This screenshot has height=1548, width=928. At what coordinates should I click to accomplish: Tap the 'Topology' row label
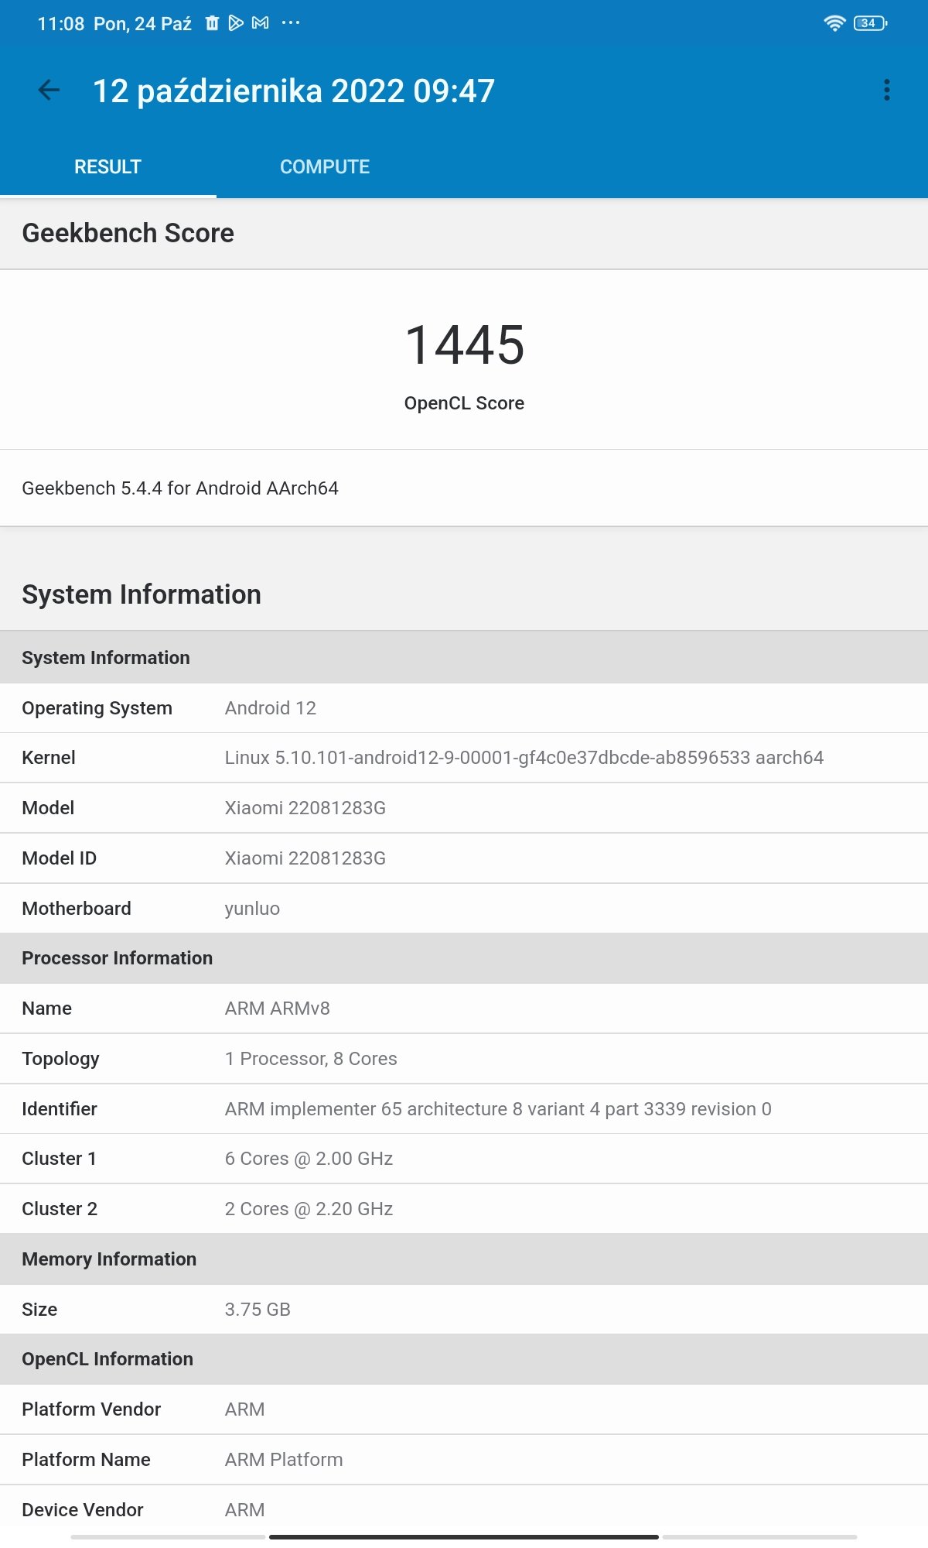(x=60, y=1059)
